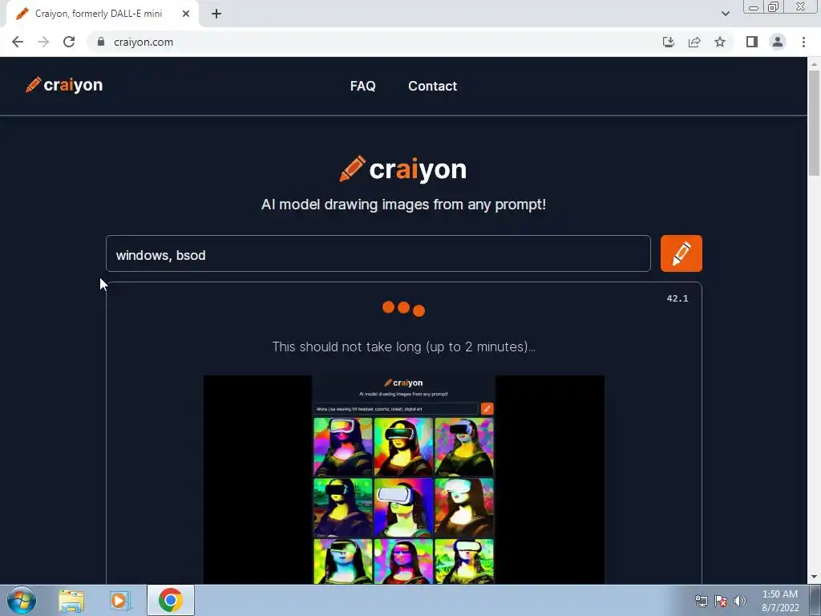
Task: Install the Craiyon app from the address bar
Action: click(669, 42)
